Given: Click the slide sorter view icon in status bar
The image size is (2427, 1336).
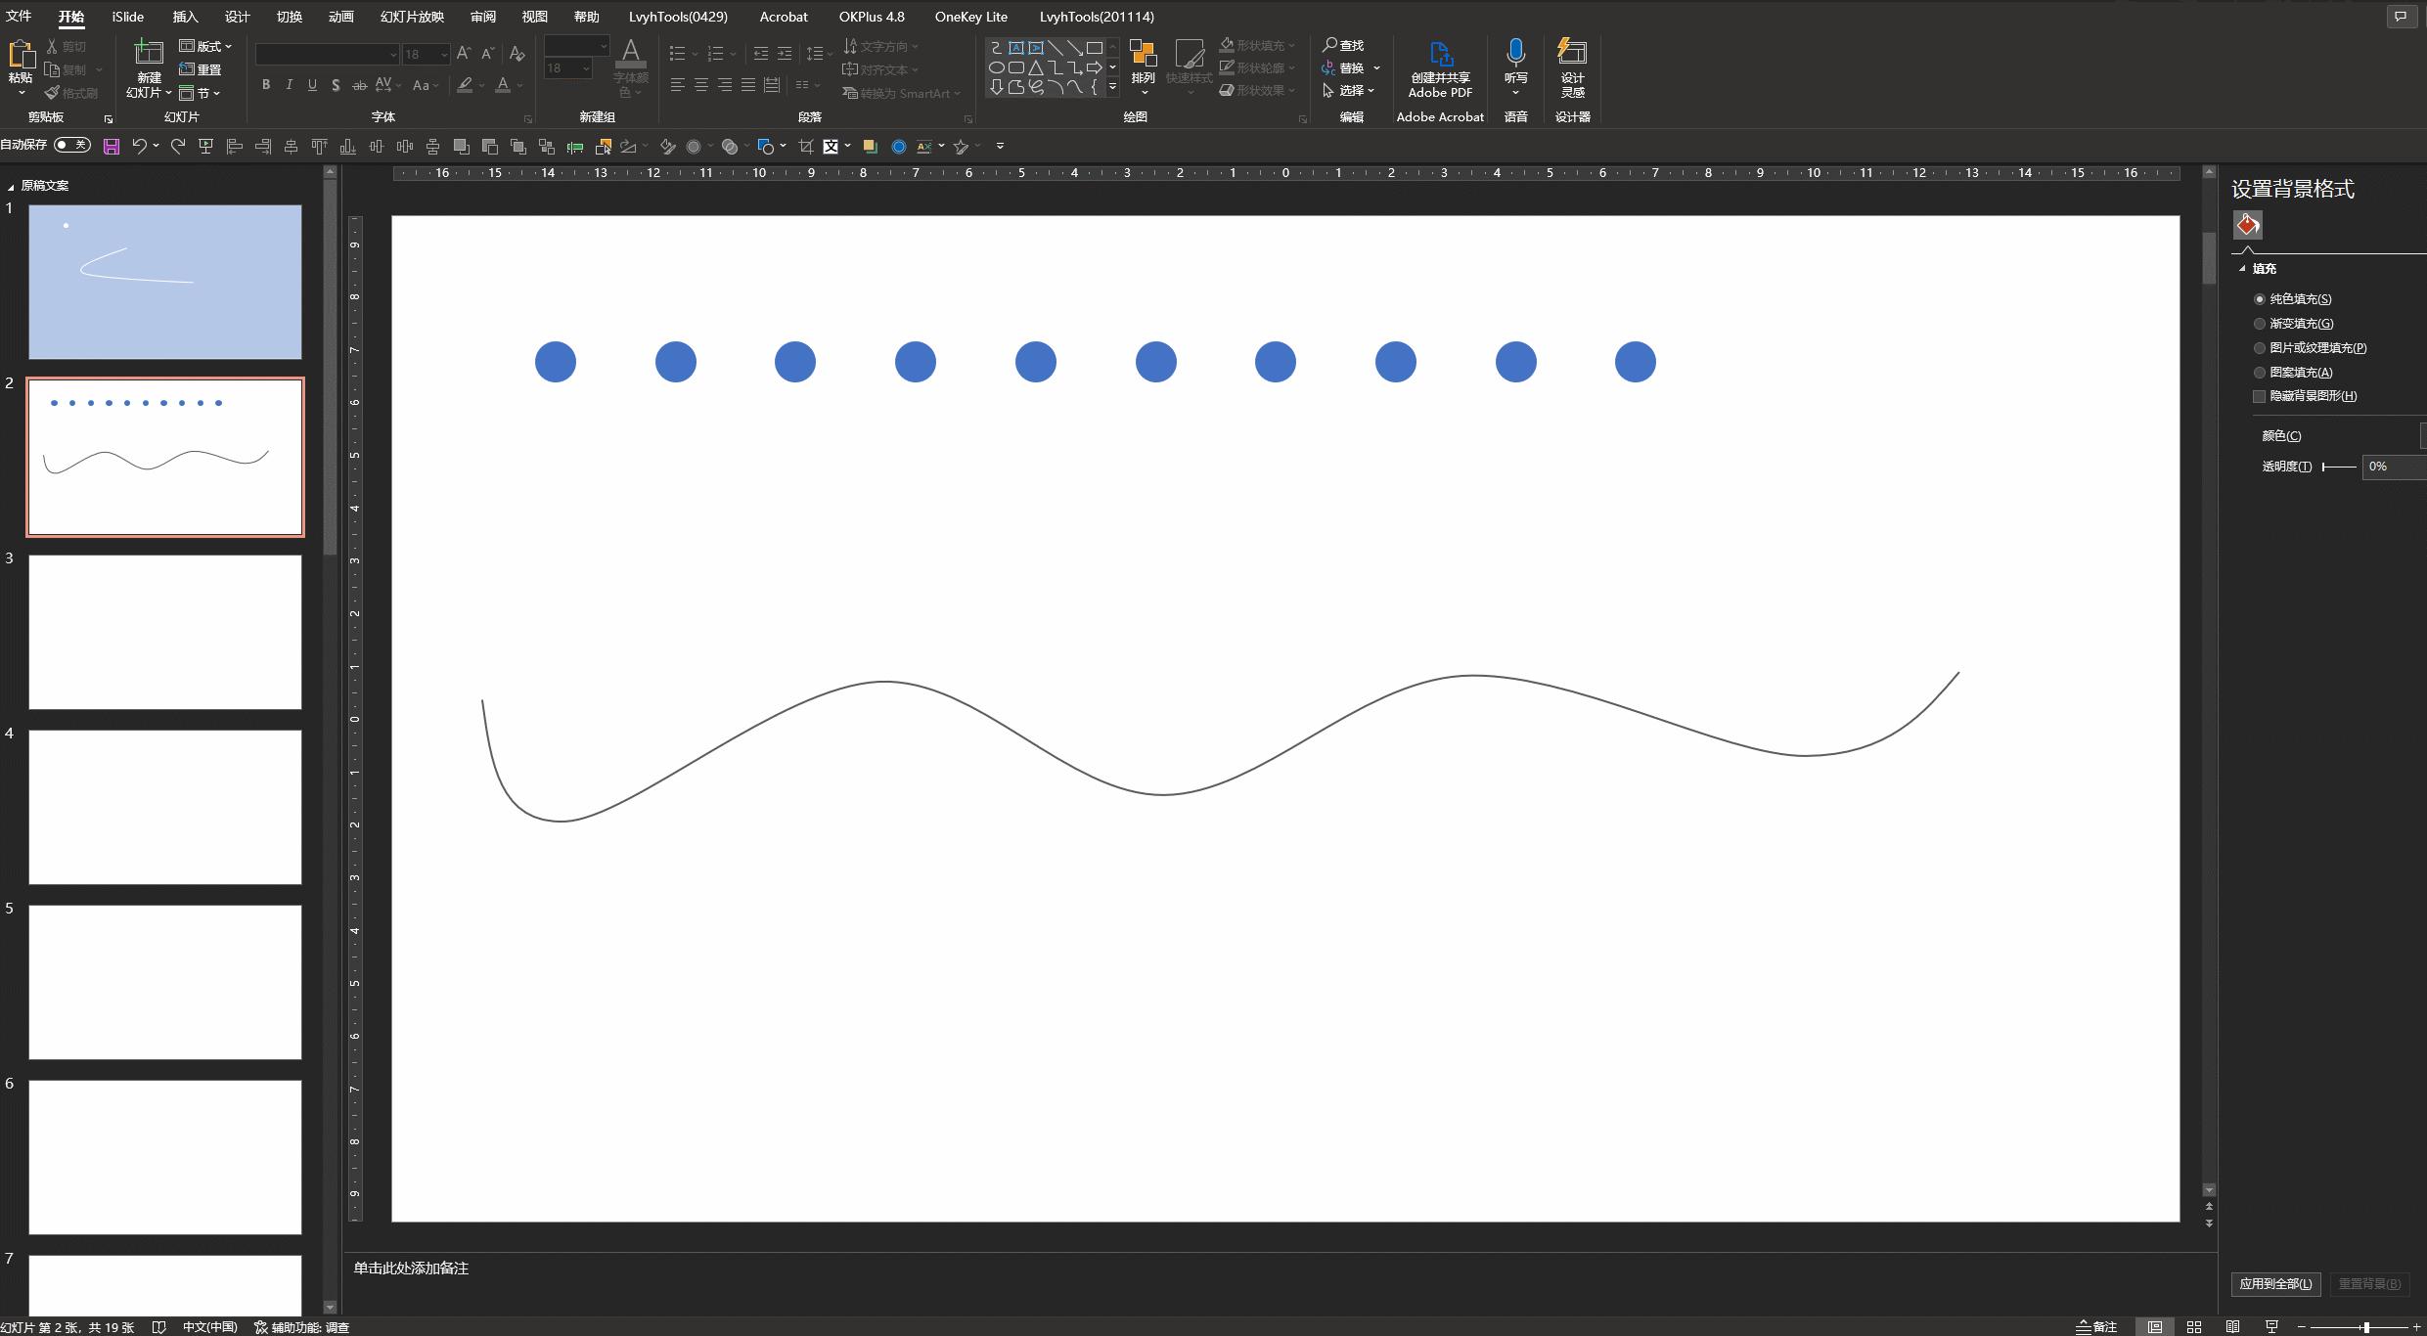Looking at the screenshot, I should (x=2194, y=1327).
